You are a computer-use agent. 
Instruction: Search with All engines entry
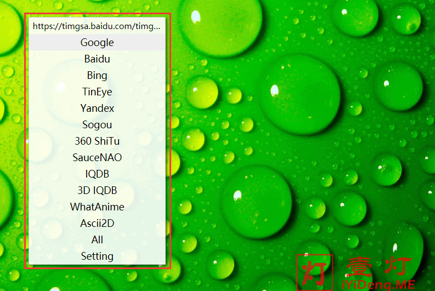[97, 239]
